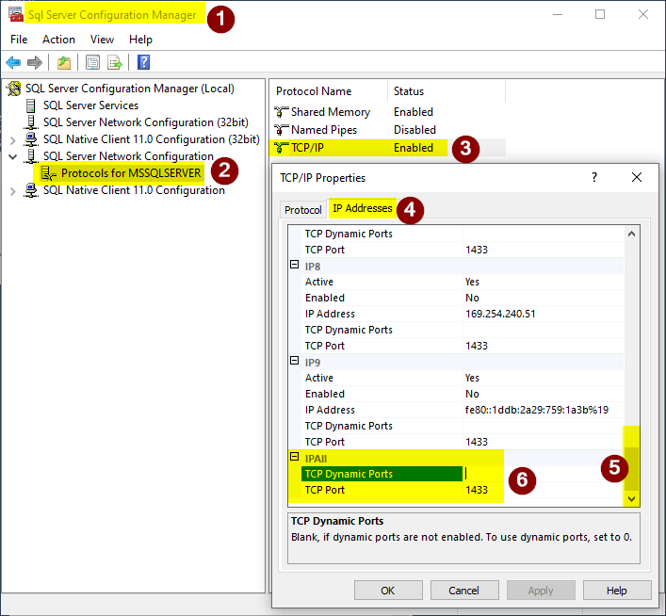Click the IP9 TCP Dynamic Ports label
Screen dimensions: 666x616
[349, 426]
